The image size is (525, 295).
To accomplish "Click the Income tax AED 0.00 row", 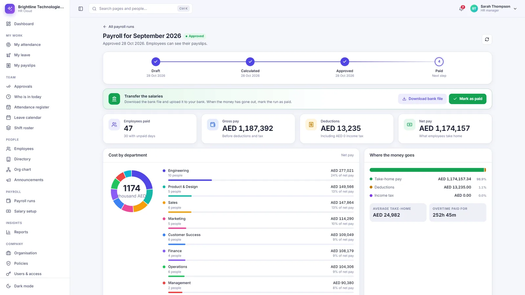I will pyautogui.click(x=428, y=195).
